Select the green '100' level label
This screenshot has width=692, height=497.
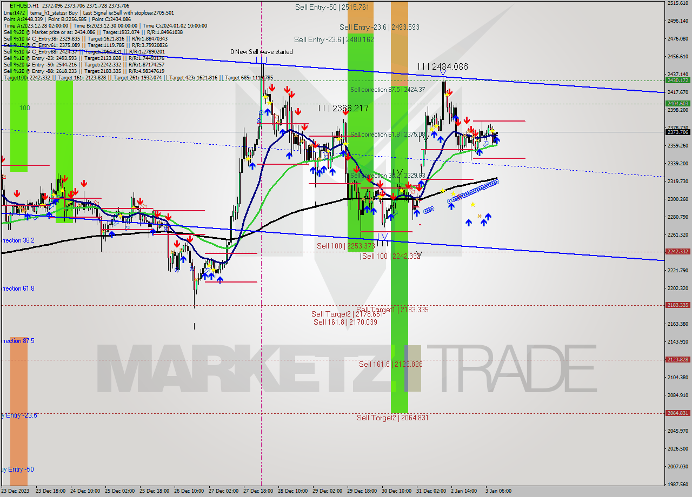(x=25, y=108)
